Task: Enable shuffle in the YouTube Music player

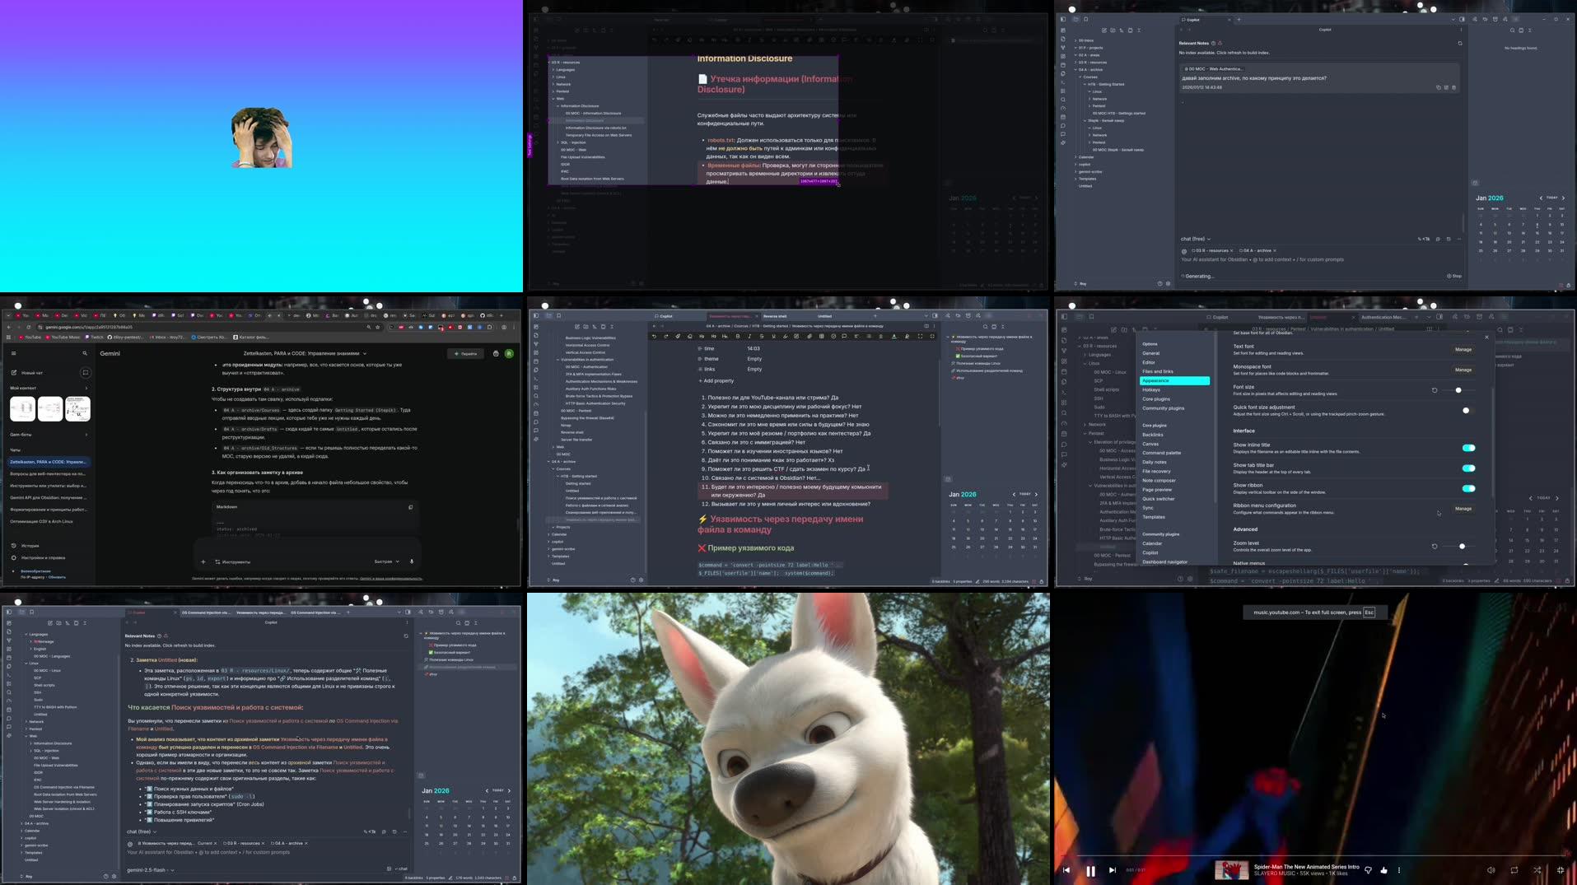Action: point(1537,870)
